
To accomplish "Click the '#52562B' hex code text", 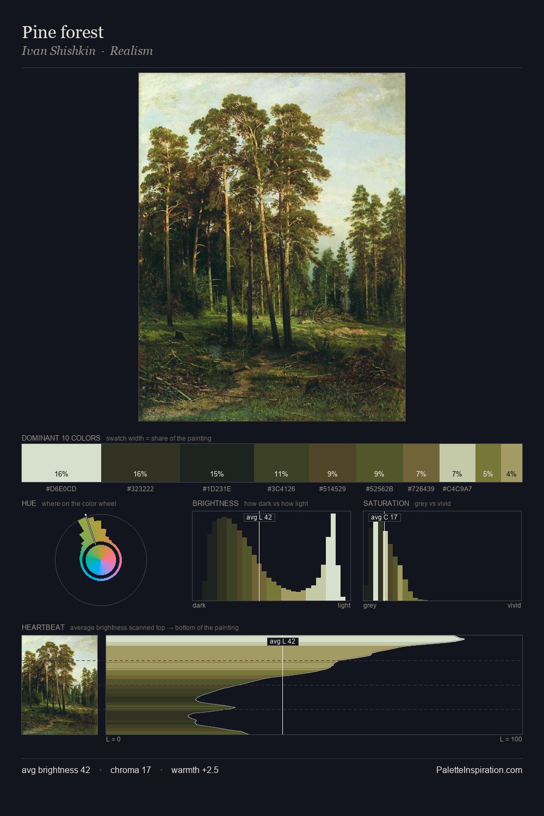I will click(380, 489).
